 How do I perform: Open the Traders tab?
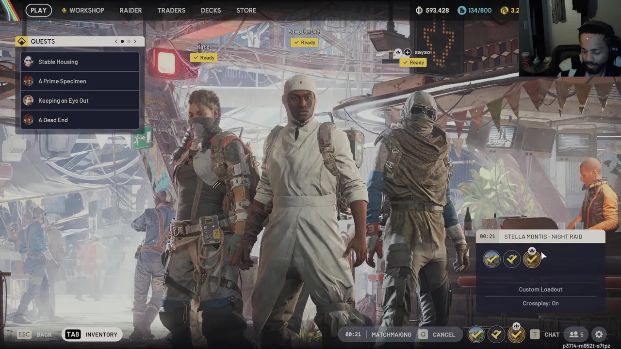coord(171,10)
